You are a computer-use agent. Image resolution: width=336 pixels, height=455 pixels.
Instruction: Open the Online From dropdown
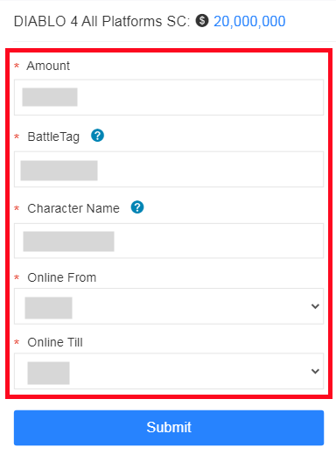click(x=169, y=306)
